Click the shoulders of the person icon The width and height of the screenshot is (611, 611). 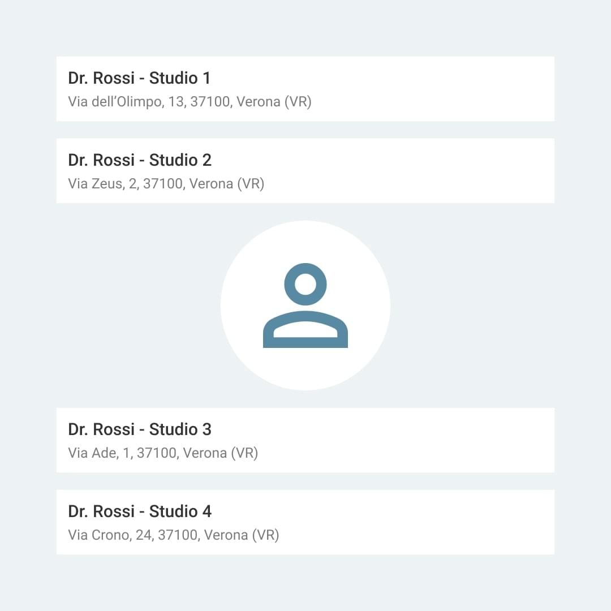pos(305,330)
